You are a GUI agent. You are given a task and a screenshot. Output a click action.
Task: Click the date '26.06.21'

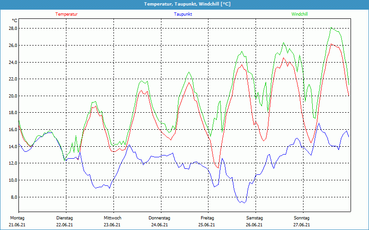pyautogui.click(x=254, y=225)
